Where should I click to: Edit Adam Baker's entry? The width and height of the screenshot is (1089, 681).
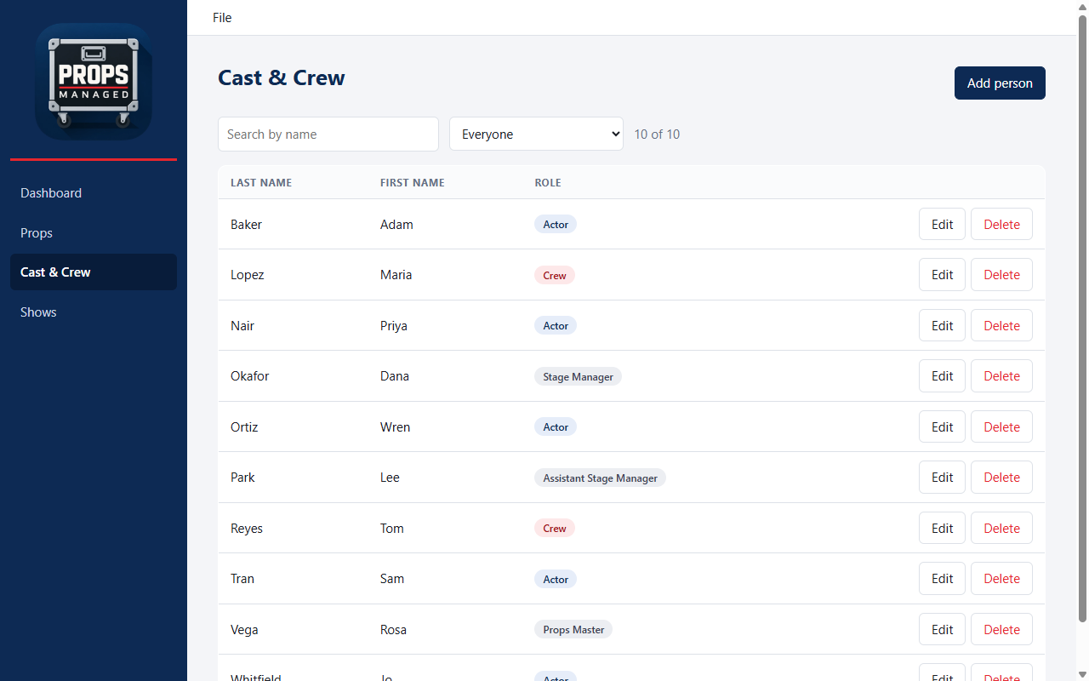pyautogui.click(x=942, y=225)
